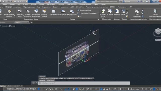Click the binoculars search icon
Image resolution: width=161 pixels, height=91 pixels.
tap(120, 2)
